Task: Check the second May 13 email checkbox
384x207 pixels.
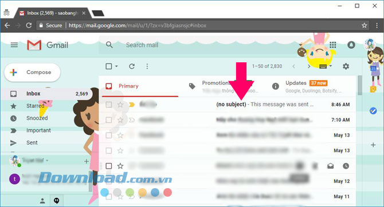Action: (x=109, y=150)
